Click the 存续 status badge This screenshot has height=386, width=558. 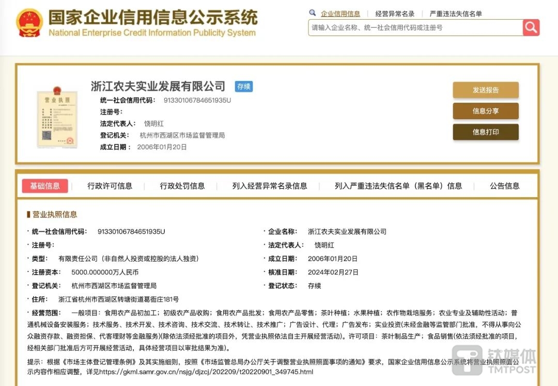click(x=244, y=87)
